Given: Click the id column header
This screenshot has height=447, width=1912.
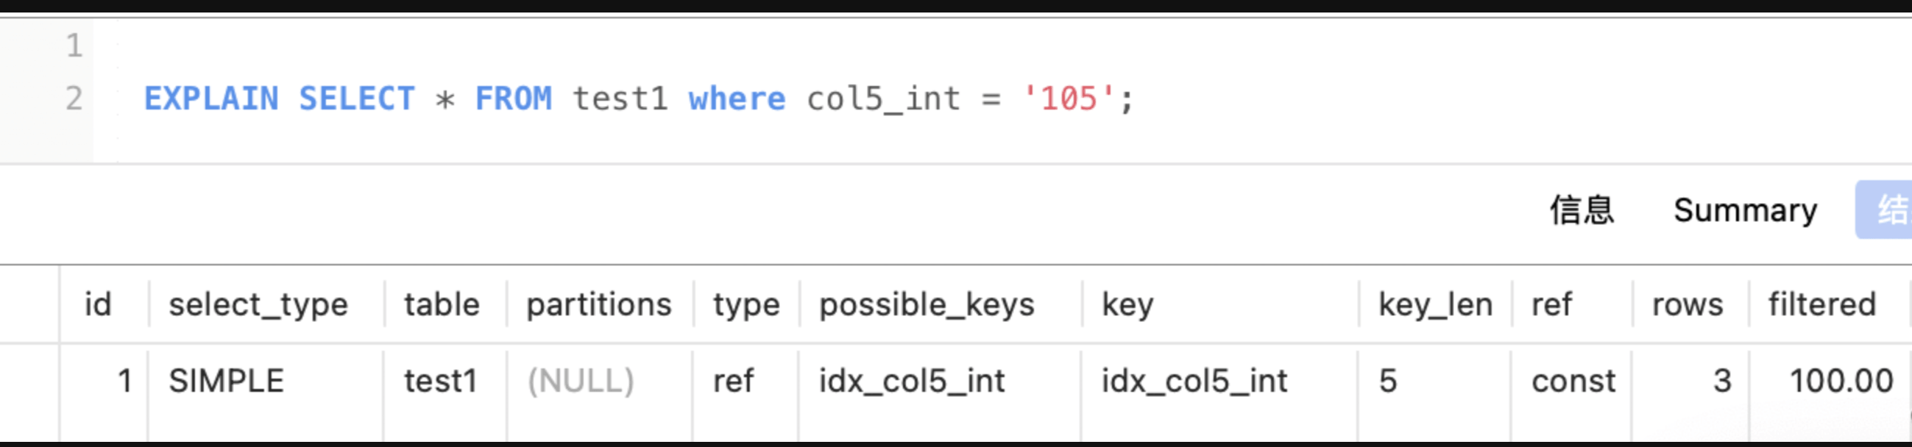Looking at the screenshot, I should tap(98, 304).
